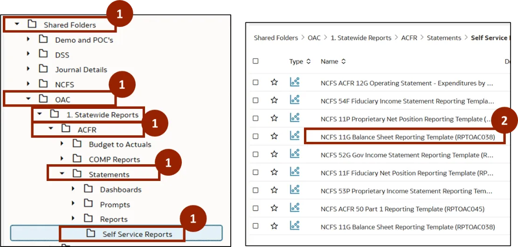Screen dimensions: 518x247
Task: Click the chart type icon for 53P Proprietary Income Statement
Action: tap(294, 190)
